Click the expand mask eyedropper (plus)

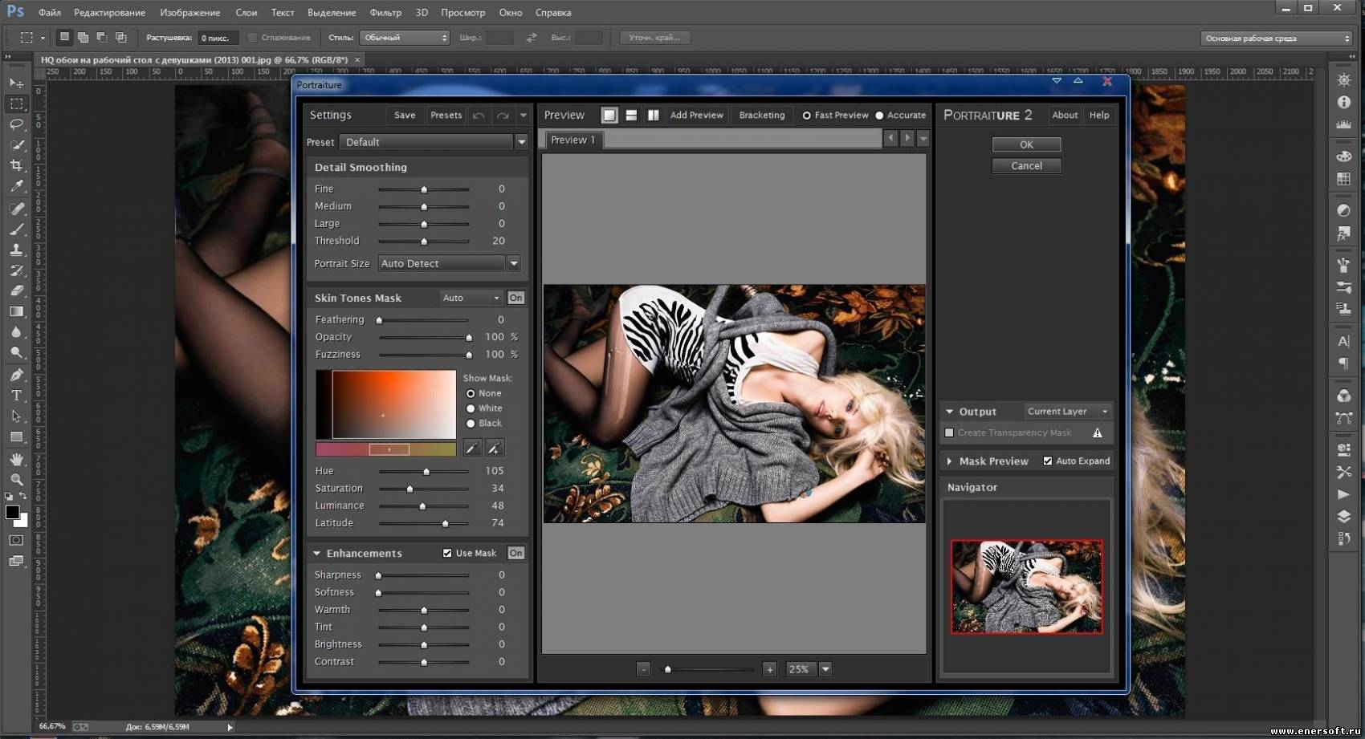pos(495,449)
